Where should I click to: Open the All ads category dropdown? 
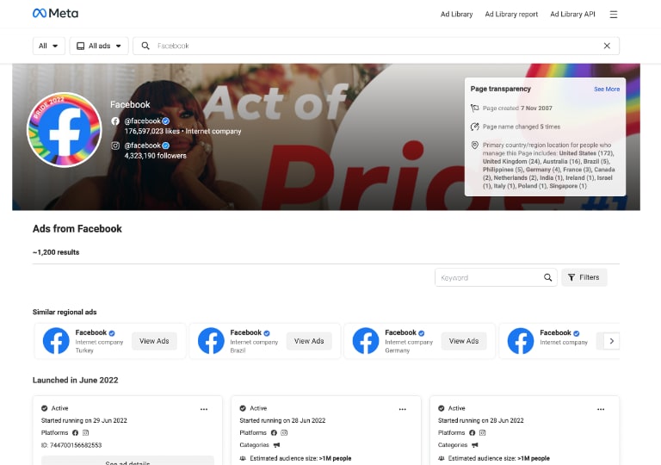[99, 46]
